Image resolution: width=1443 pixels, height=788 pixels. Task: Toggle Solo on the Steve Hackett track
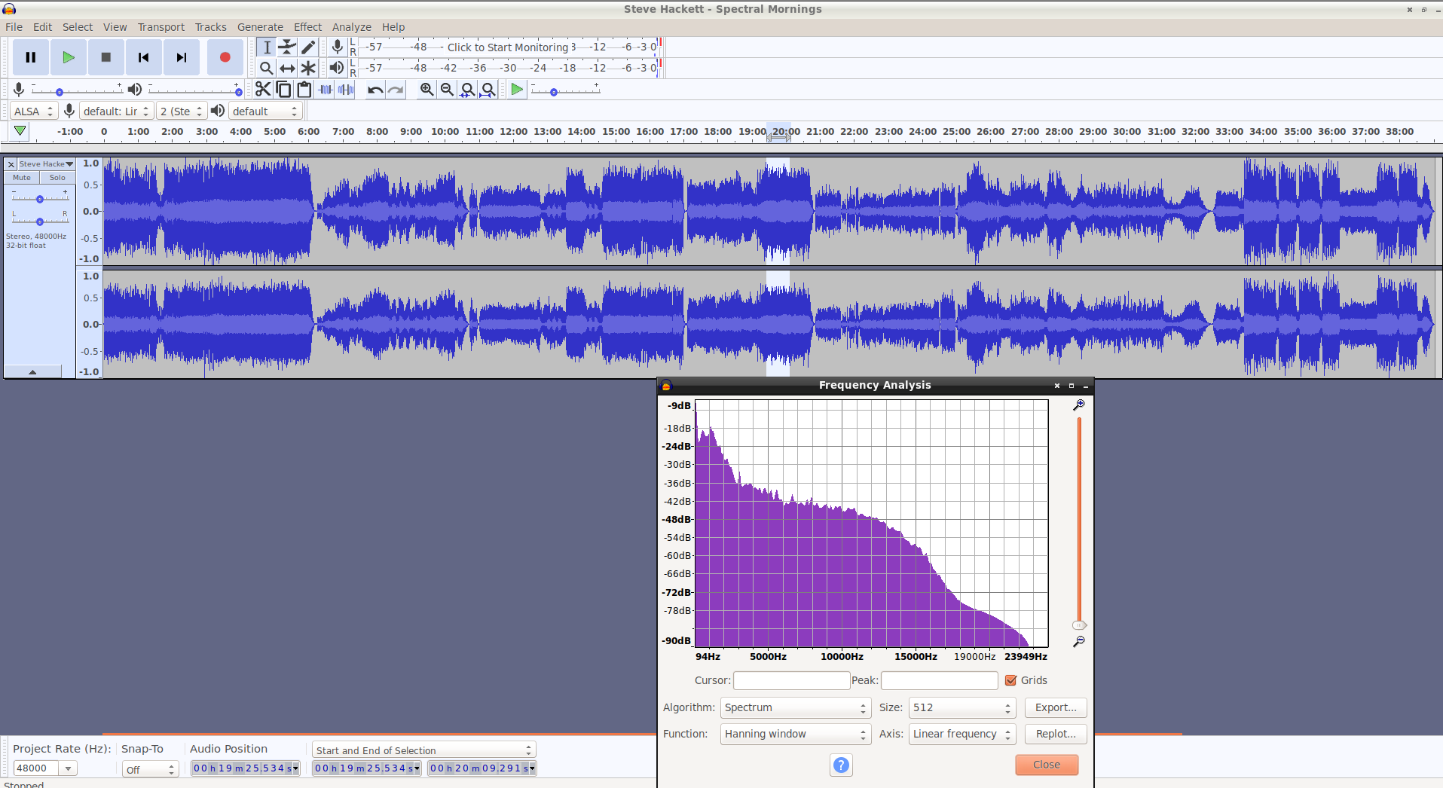pos(57,178)
